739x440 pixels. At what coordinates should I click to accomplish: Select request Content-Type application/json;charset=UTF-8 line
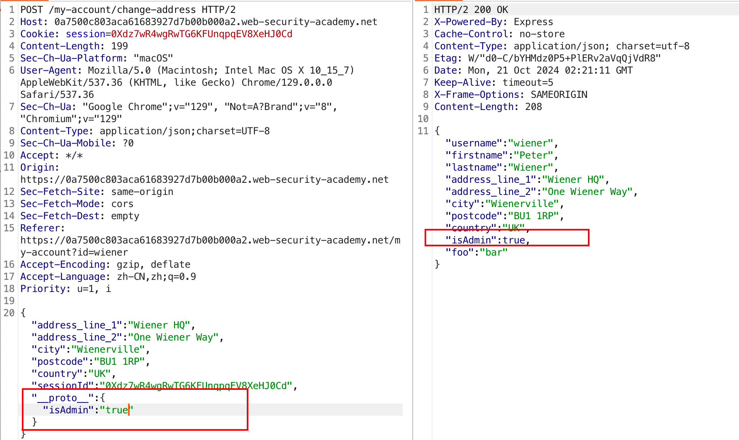click(x=145, y=131)
